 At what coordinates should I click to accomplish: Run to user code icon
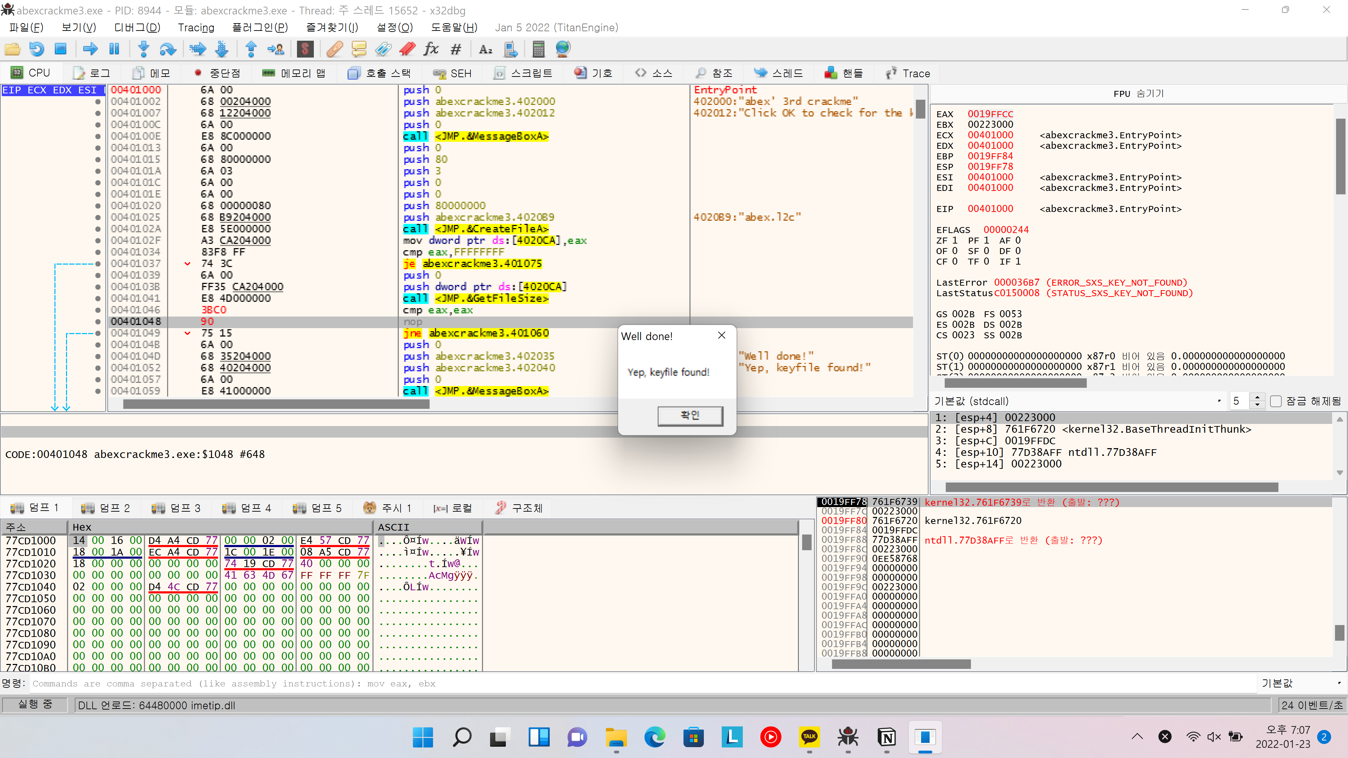[x=276, y=49]
